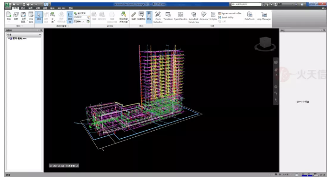Open the Quantification tool

point(181,16)
